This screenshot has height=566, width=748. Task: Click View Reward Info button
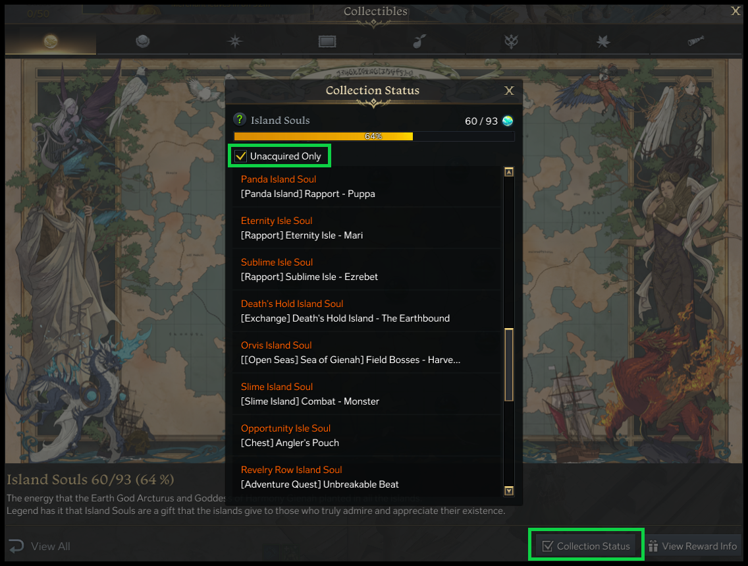pyautogui.click(x=693, y=546)
